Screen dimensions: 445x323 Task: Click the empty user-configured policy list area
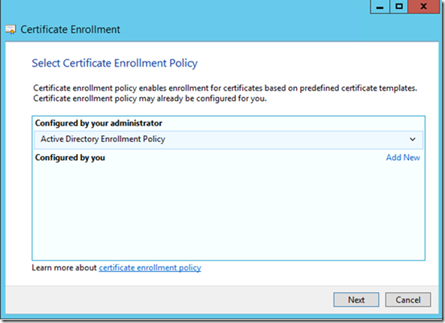pos(229,211)
